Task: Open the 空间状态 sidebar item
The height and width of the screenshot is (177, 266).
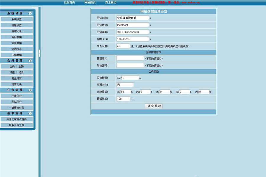Action: click(x=17, y=49)
